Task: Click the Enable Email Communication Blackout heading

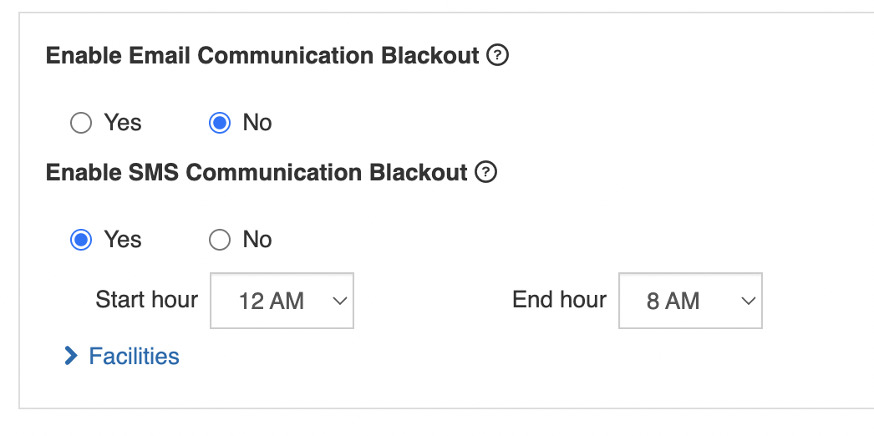Action: pos(262,56)
